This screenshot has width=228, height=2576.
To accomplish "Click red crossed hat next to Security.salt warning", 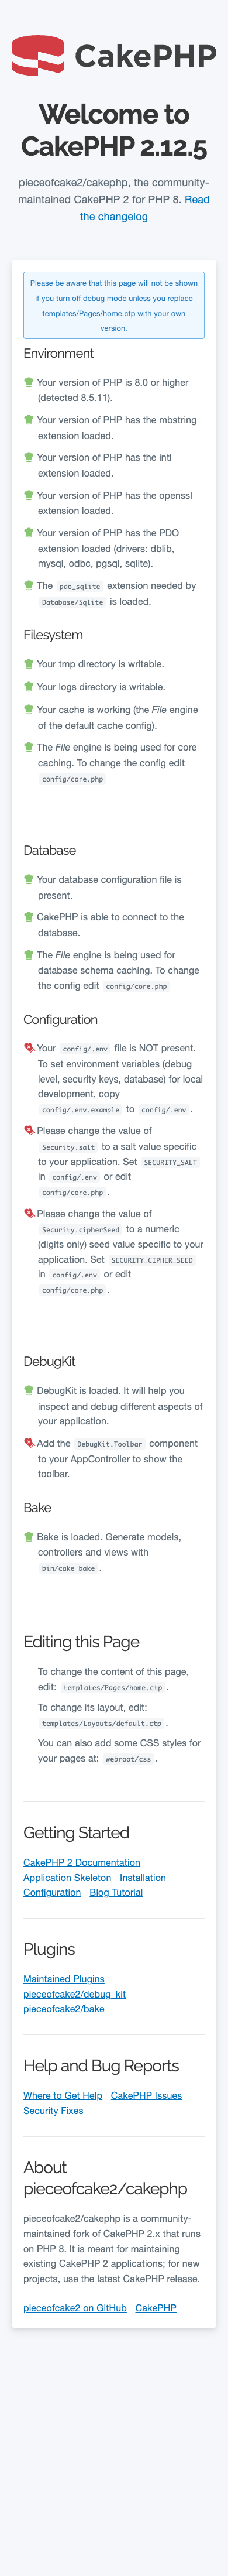I will click(29, 1130).
